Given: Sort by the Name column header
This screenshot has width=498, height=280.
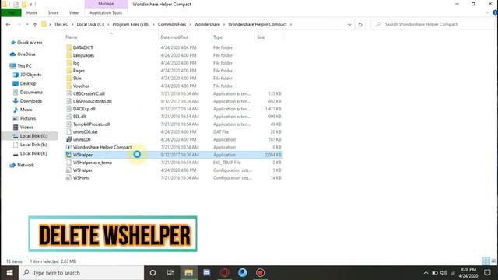Looking at the screenshot, I should click(x=72, y=37).
